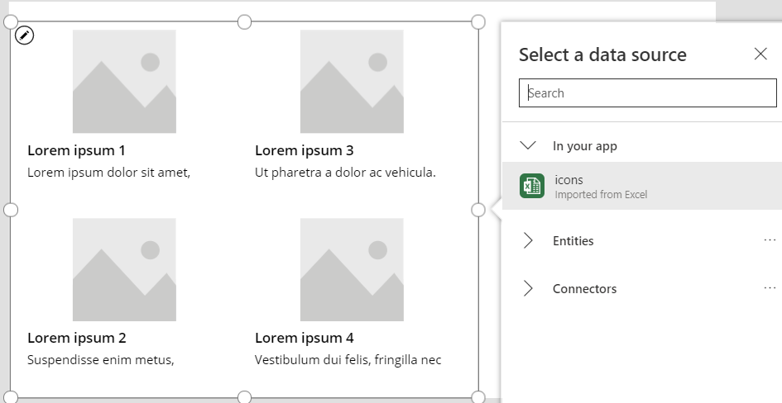Click the Lorem ipsum 4 title label

305,339
